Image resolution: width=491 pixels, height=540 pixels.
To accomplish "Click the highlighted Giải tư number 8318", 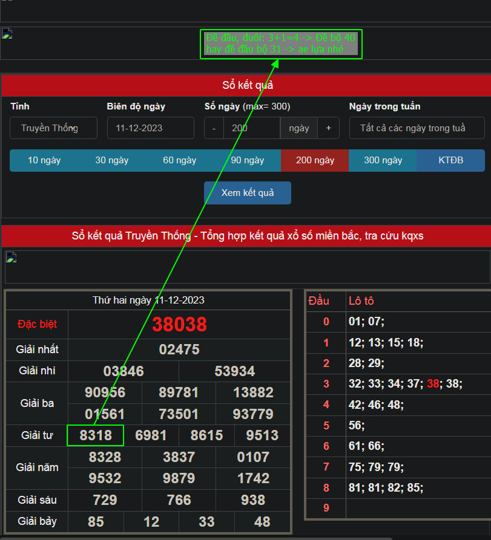I will point(96,435).
